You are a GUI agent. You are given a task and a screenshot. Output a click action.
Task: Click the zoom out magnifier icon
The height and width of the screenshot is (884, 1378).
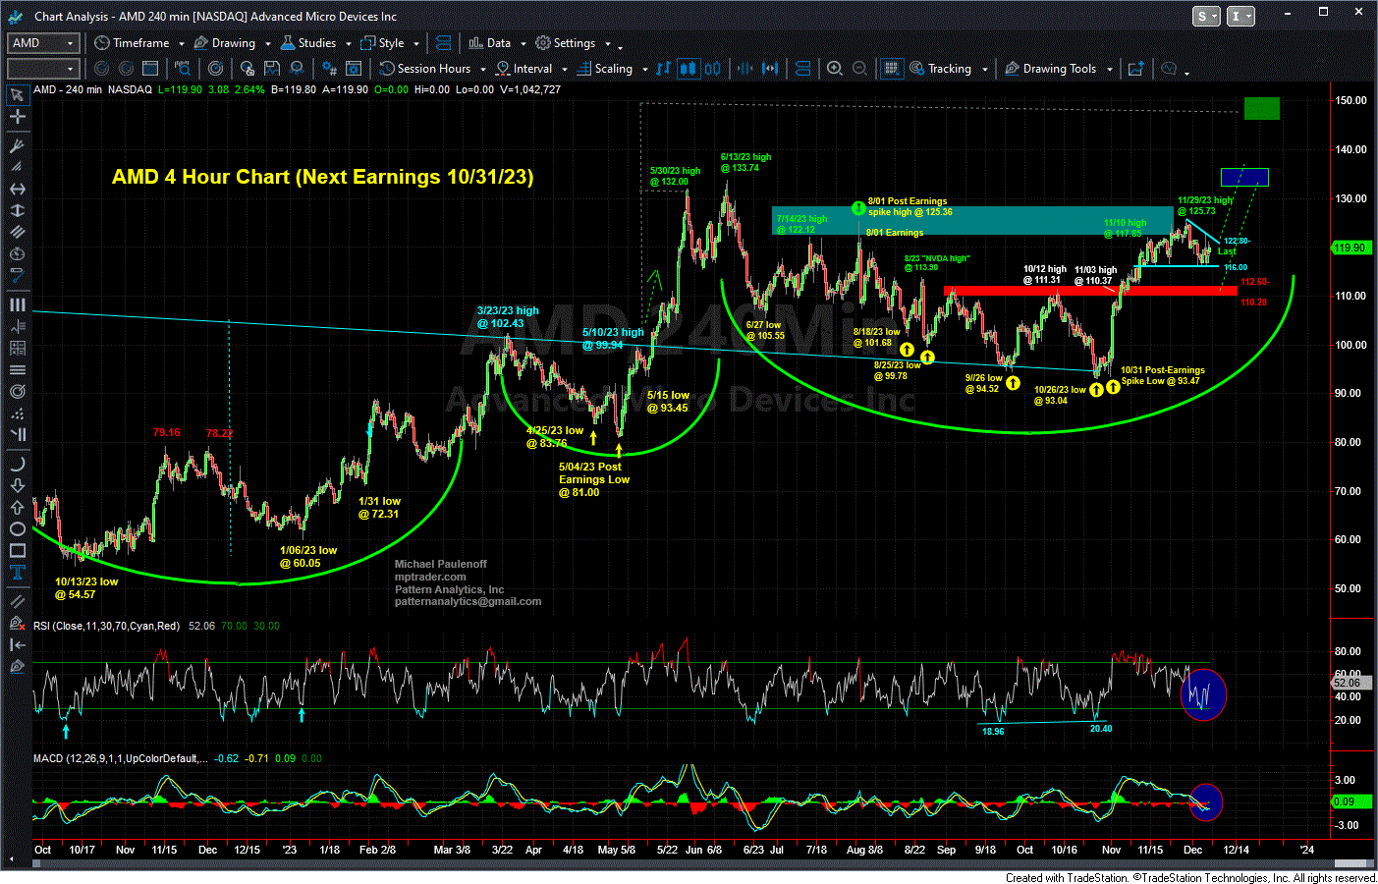[x=859, y=69]
